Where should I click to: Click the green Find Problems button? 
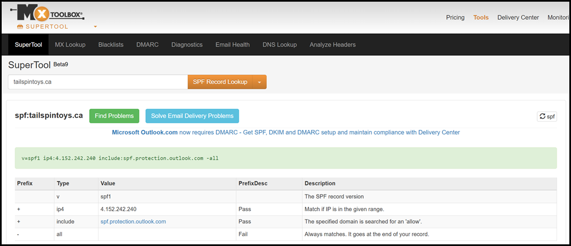[x=114, y=116]
